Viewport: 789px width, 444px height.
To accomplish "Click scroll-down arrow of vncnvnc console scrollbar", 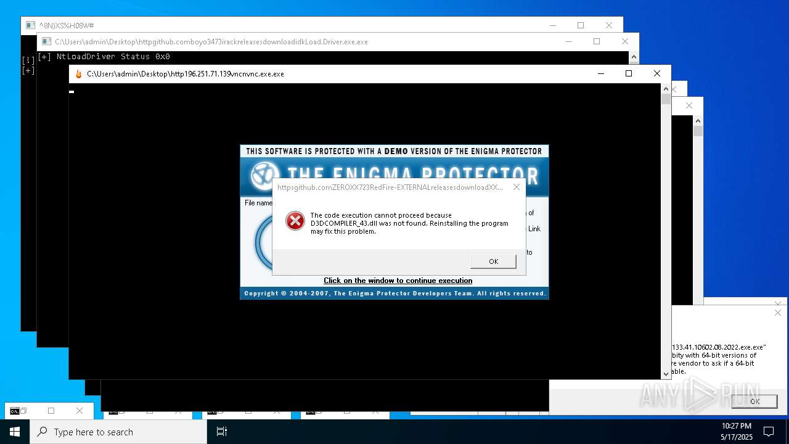I will [x=666, y=374].
